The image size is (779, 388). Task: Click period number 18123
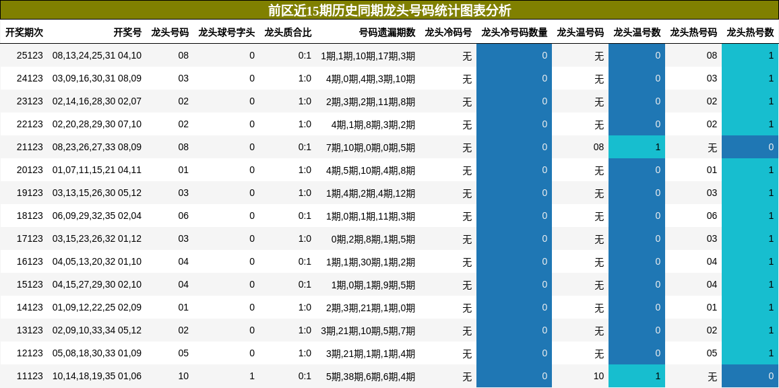tap(30, 216)
